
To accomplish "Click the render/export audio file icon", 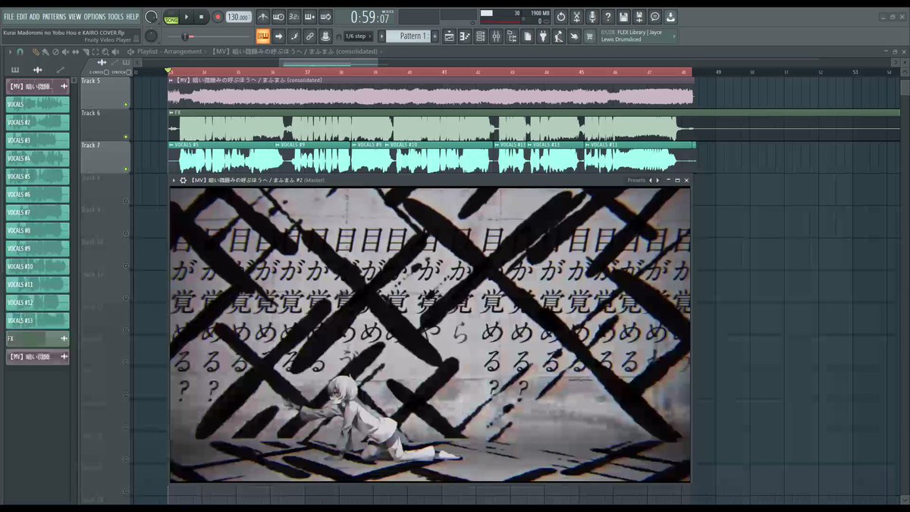I will [639, 17].
